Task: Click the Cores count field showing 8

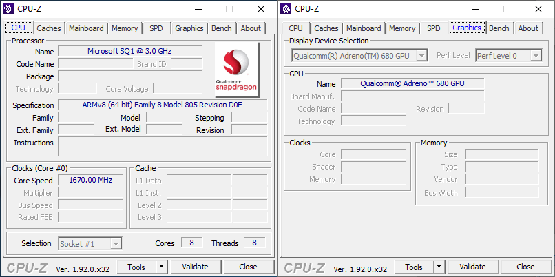Action: click(191, 243)
